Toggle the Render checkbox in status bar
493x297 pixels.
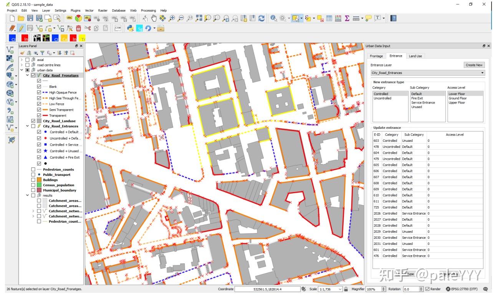tap(427, 289)
